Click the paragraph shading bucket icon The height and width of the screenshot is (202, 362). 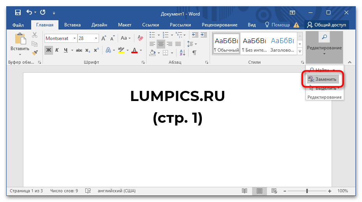coord(152,53)
